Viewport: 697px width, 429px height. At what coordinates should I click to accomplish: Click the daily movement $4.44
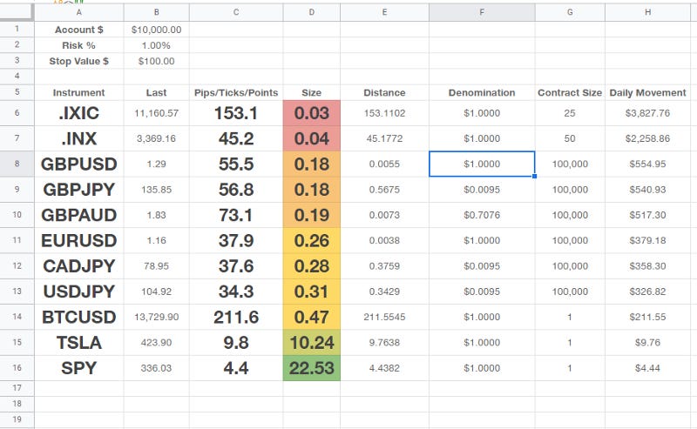pos(647,368)
